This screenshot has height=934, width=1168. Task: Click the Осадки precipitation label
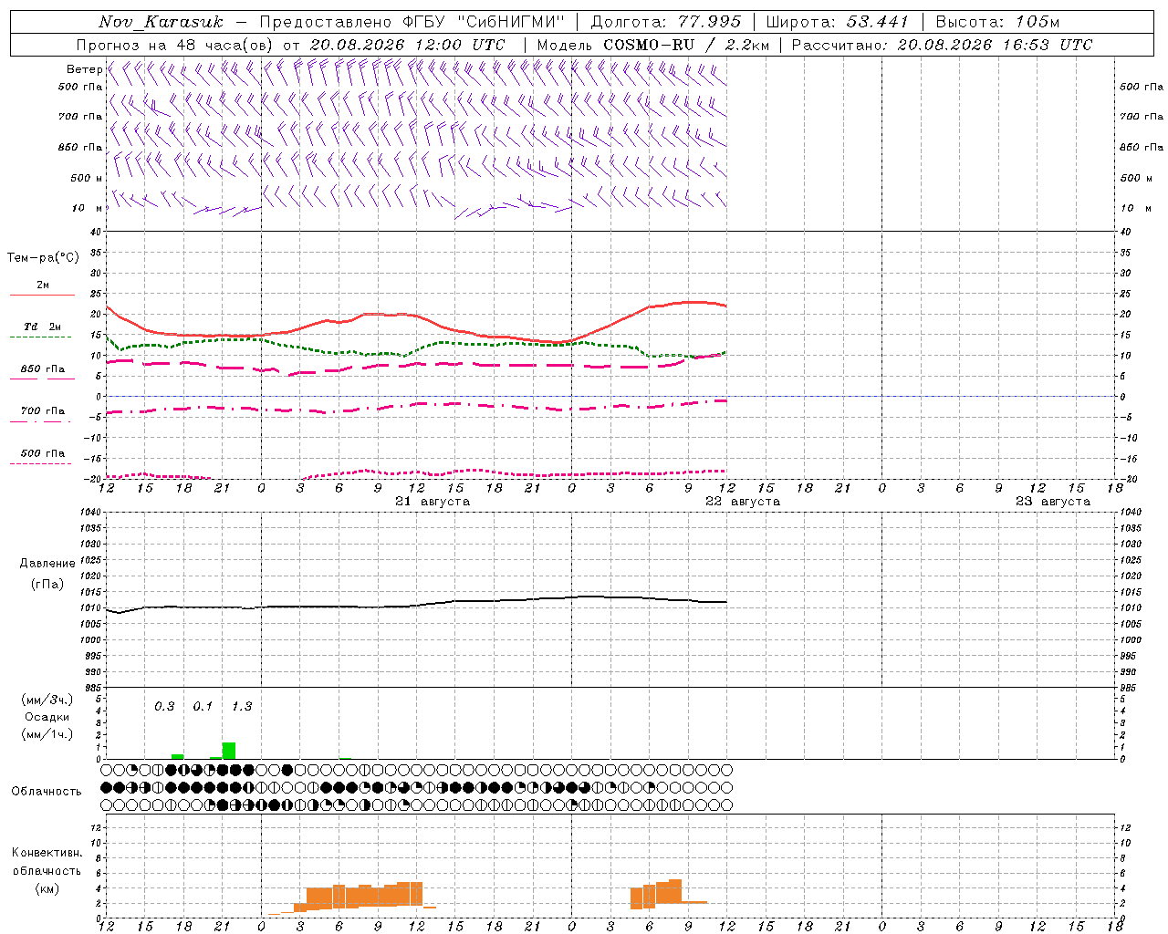coord(47,717)
